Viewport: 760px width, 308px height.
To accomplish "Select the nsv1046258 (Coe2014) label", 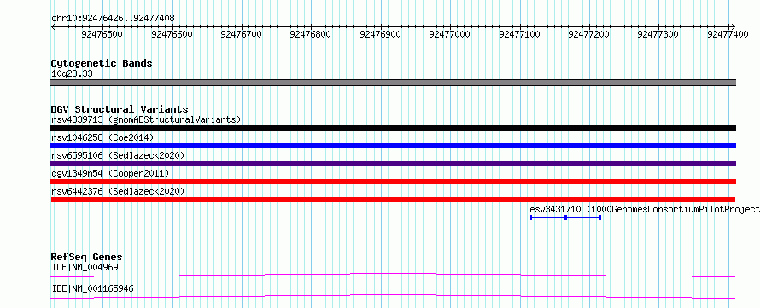I will pos(102,137).
